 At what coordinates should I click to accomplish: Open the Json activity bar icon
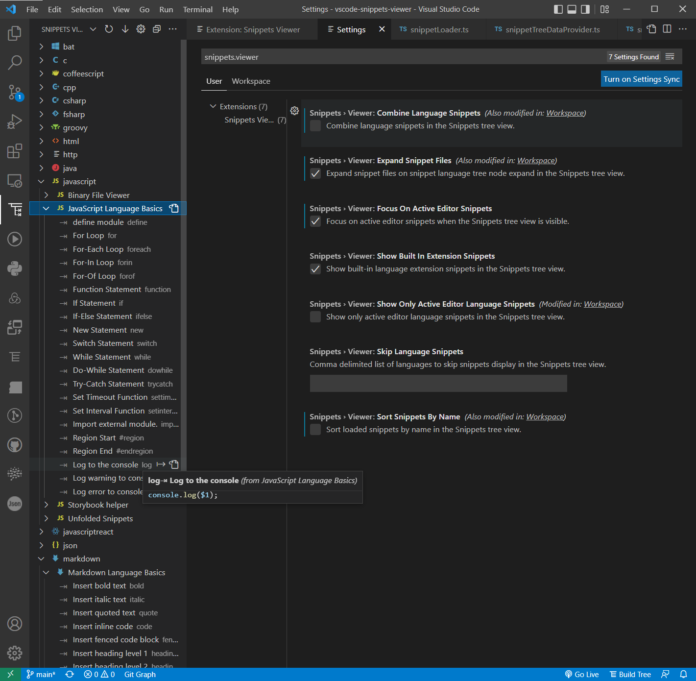coord(15,504)
